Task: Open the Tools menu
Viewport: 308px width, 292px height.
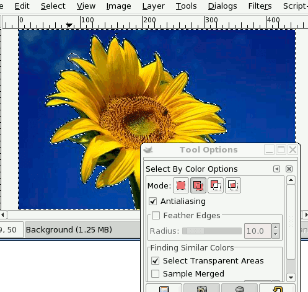Action: (x=187, y=6)
